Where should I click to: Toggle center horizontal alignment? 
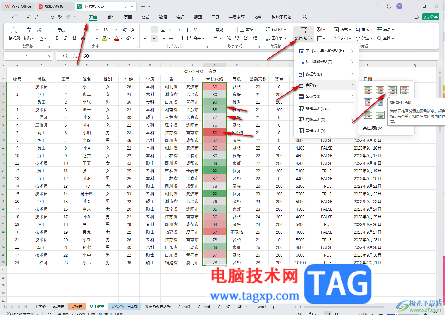(154, 38)
